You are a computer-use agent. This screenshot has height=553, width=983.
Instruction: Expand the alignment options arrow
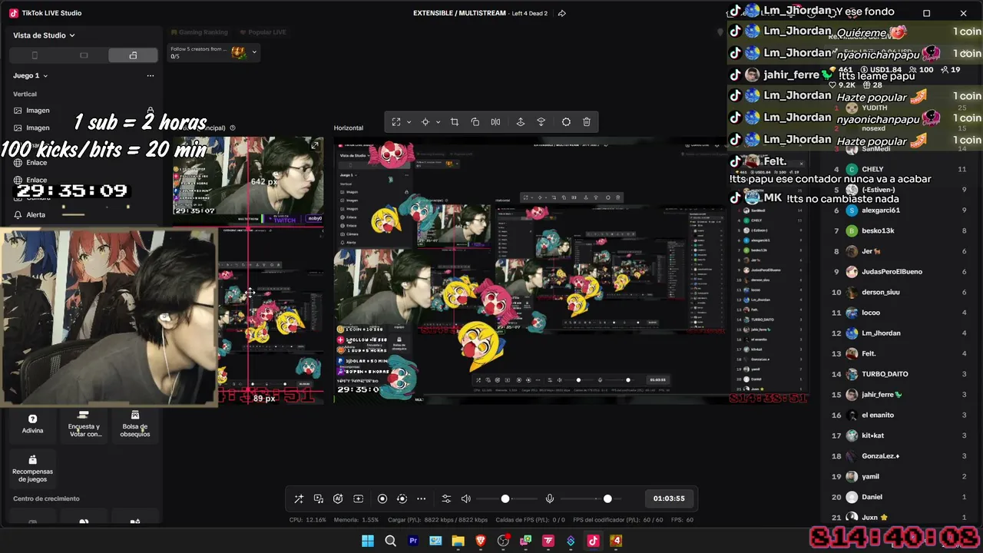(438, 122)
